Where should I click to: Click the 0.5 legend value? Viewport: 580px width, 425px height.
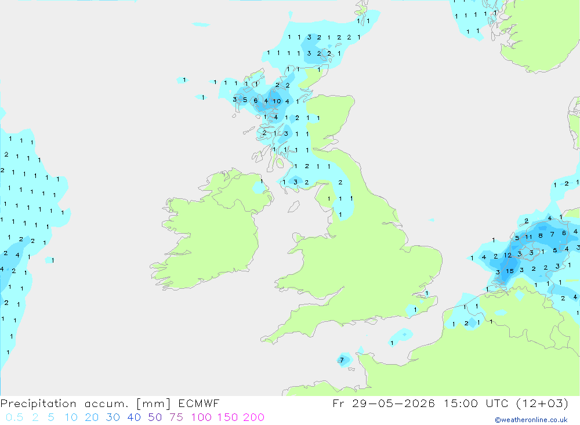coord(14,417)
